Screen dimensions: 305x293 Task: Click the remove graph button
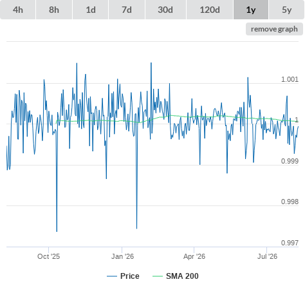[274, 29]
